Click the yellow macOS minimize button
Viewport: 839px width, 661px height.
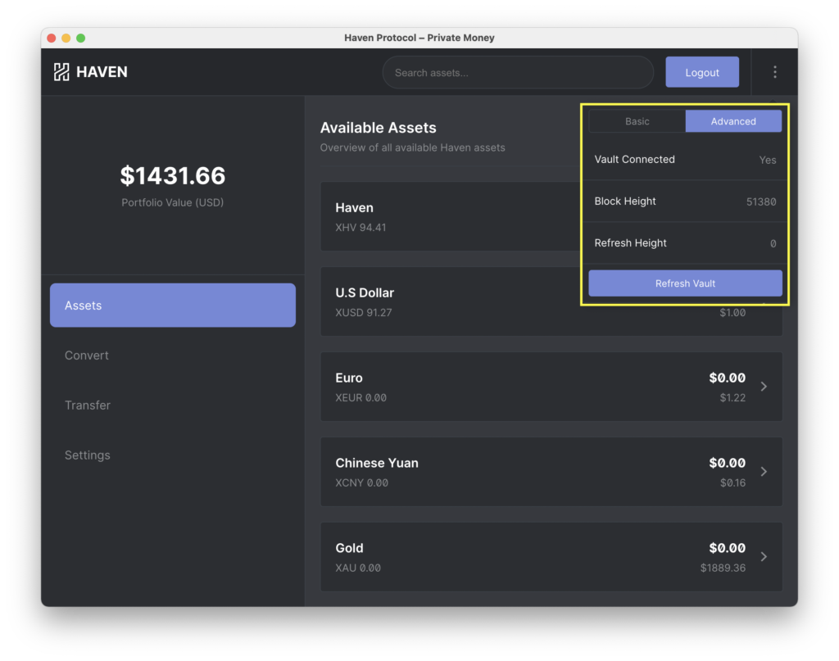(66, 38)
